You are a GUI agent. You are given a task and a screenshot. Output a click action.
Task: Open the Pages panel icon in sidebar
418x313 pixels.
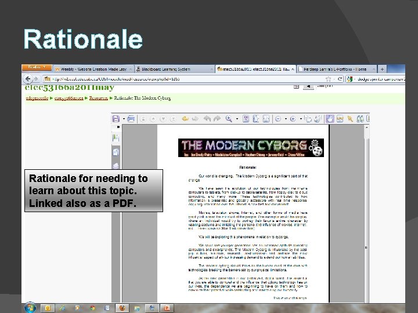[116, 152]
